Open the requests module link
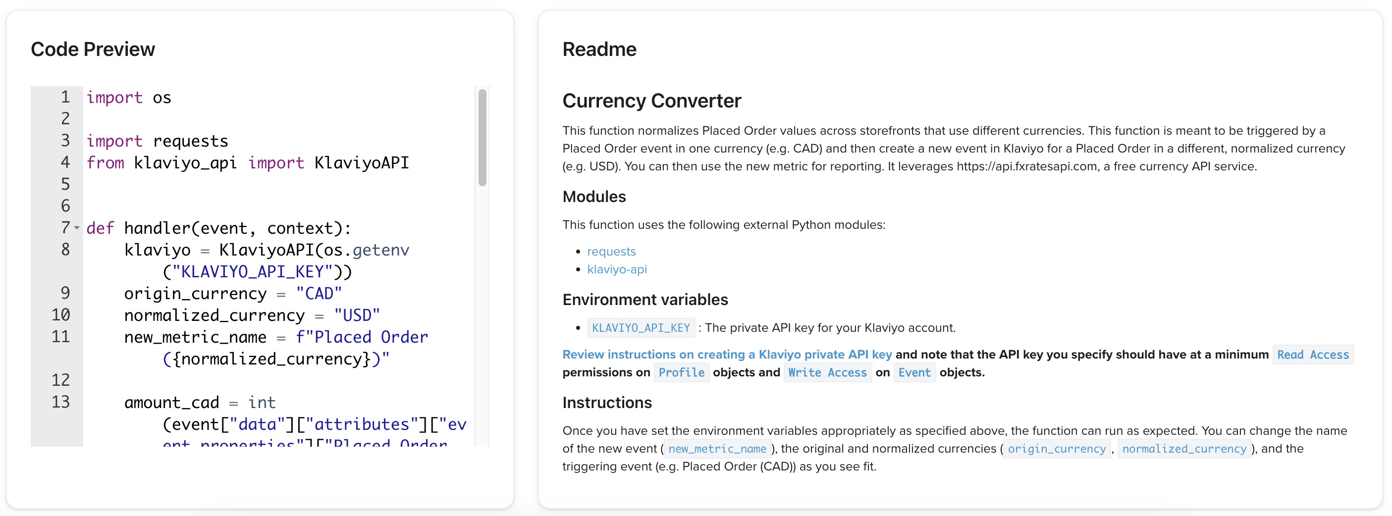This screenshot has width=1392, height=516. coord(611,251)
